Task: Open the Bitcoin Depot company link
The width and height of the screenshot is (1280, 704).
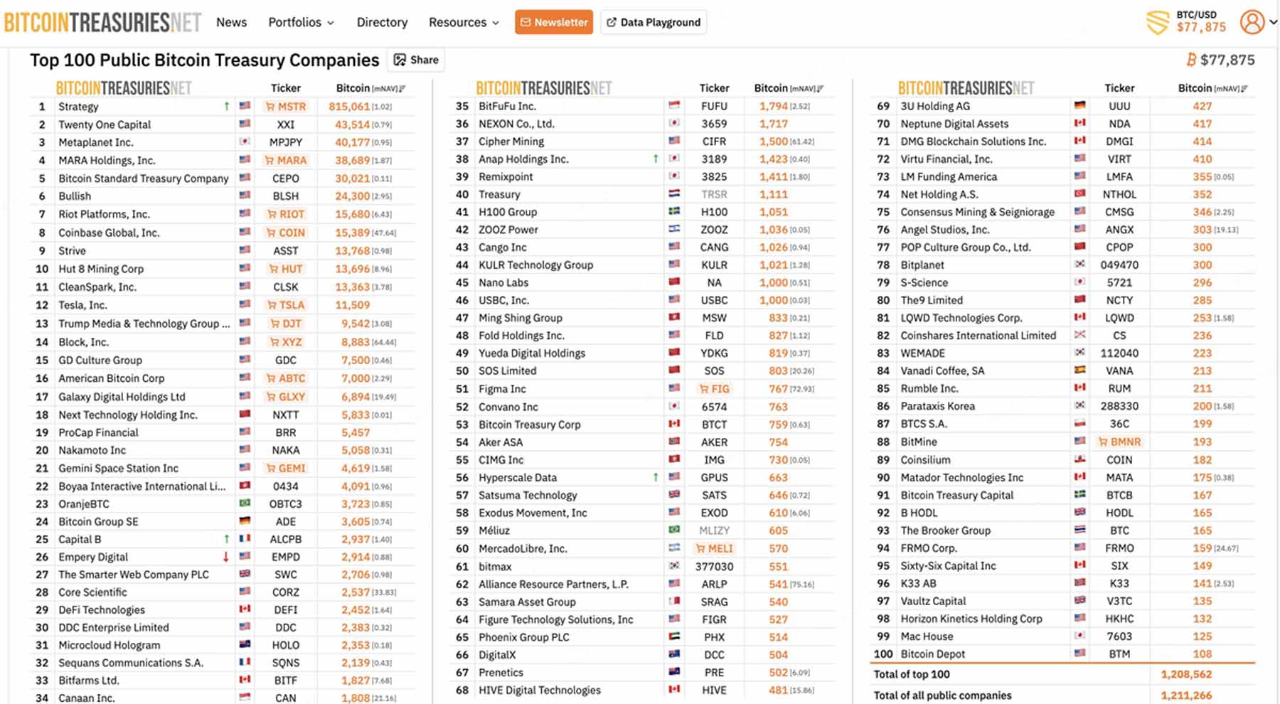Action: coord(933,654)
